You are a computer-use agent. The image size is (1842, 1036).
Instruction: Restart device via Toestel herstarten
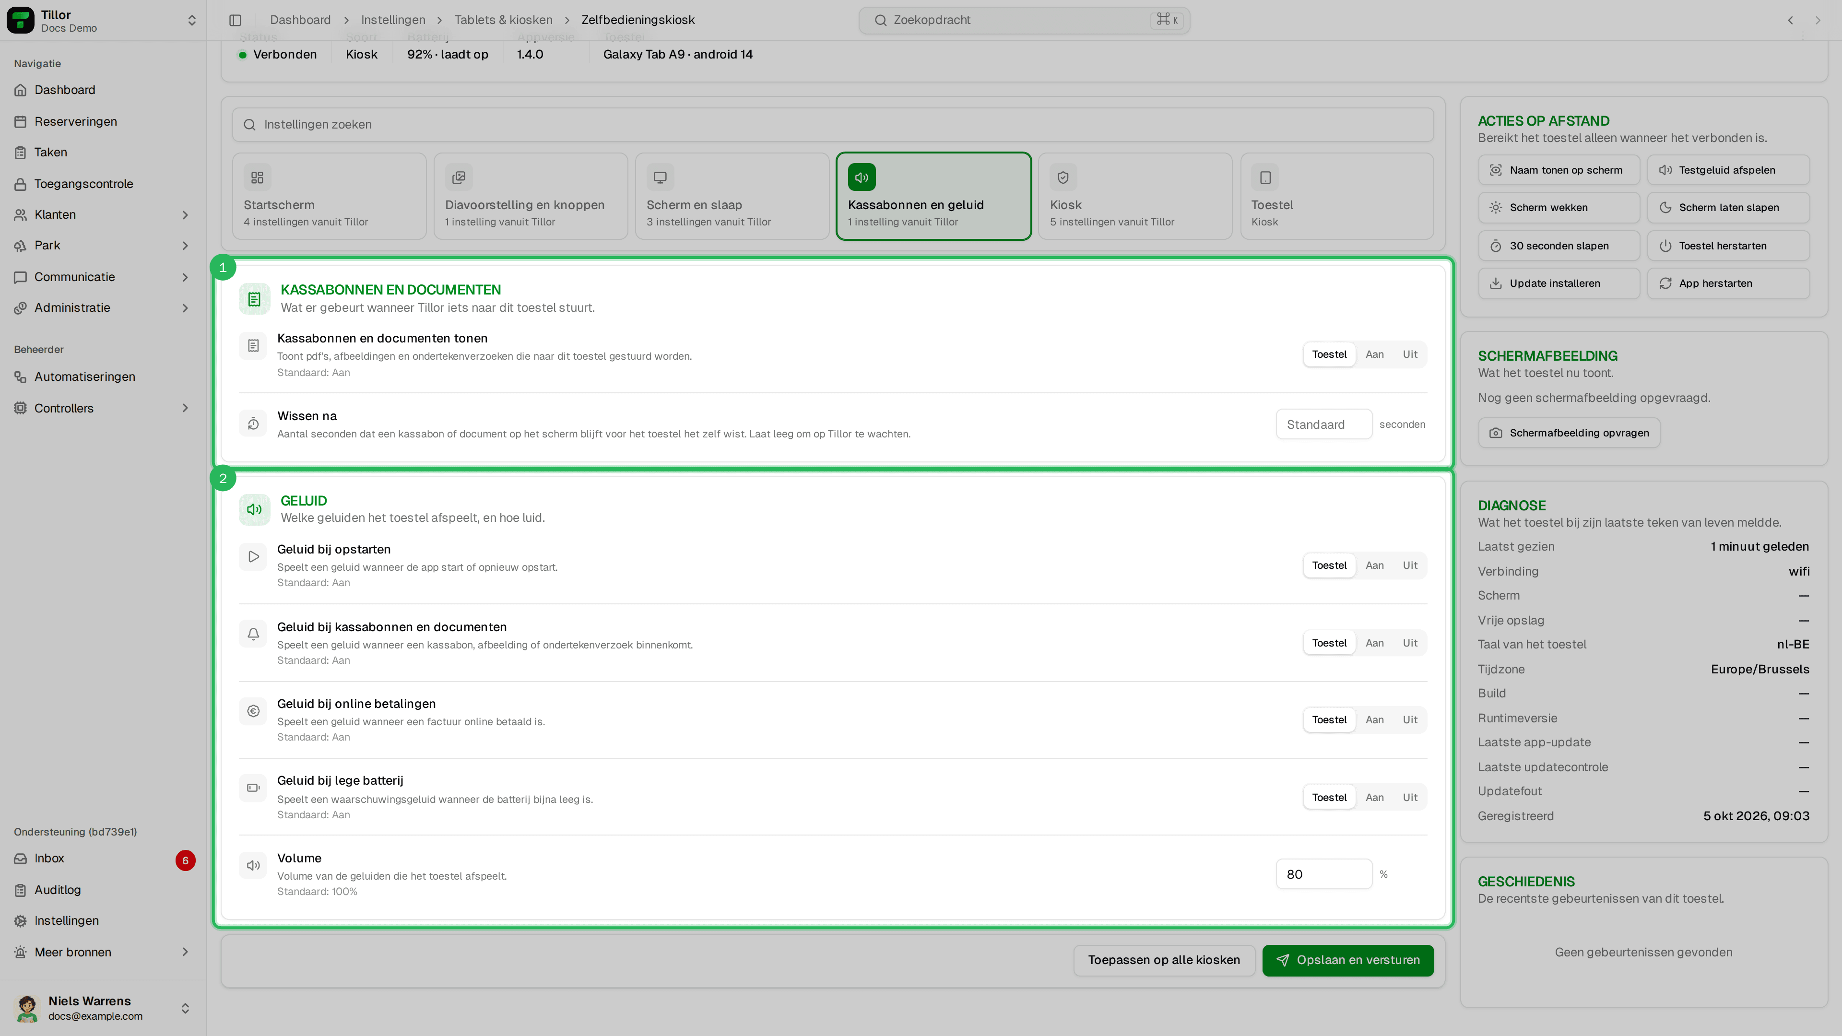pos(1728,246)
